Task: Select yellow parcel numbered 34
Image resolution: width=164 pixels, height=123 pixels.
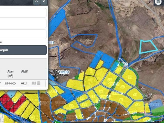Action: click(x=84, y=104)
